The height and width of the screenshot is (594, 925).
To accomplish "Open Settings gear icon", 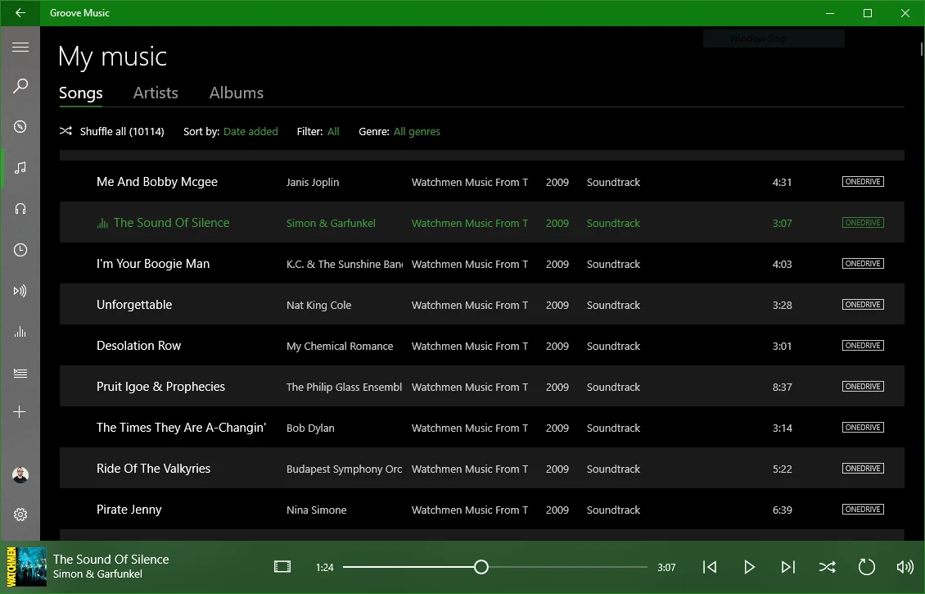I will 20,515.
